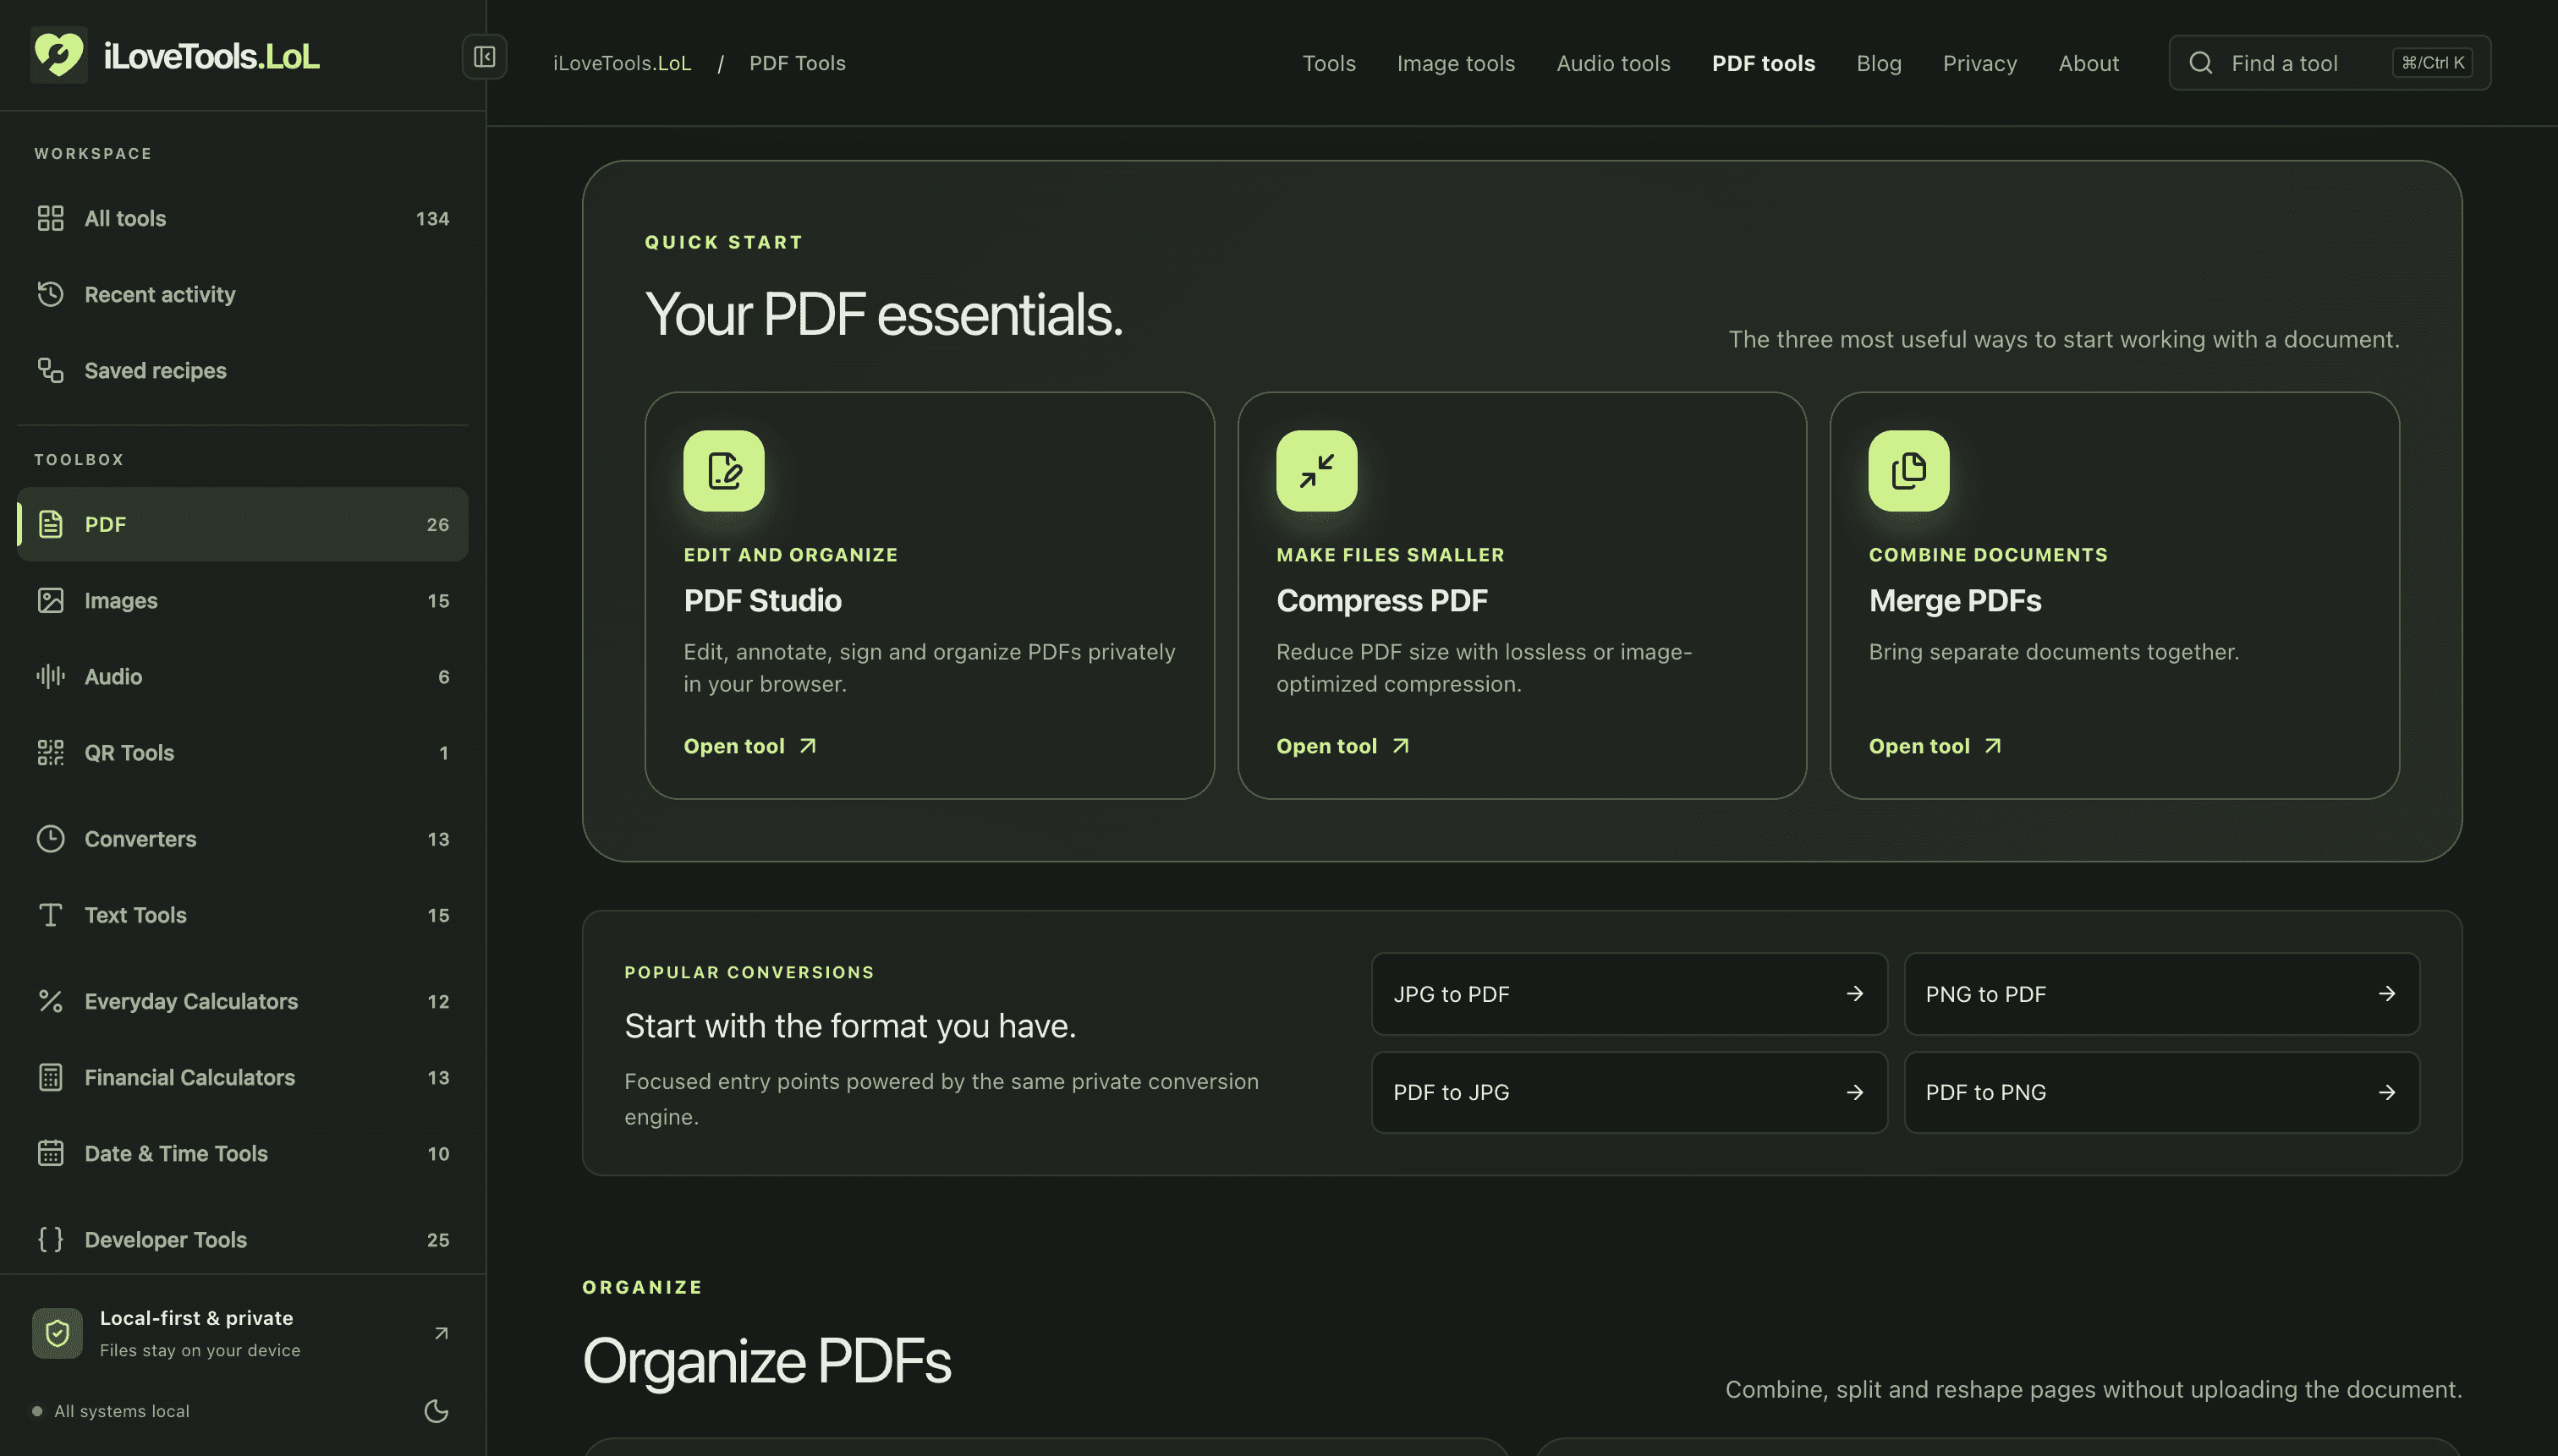2558x1456 pixels.
Task: Click the arrow on the PDF to JPG row
Action: tap(1853, 1092)
